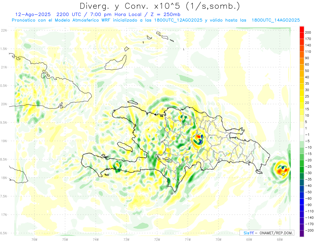Viewport: 314px width, 243px height.
Task: Click the '-1' color bar value
Action: tap(307, 135)
